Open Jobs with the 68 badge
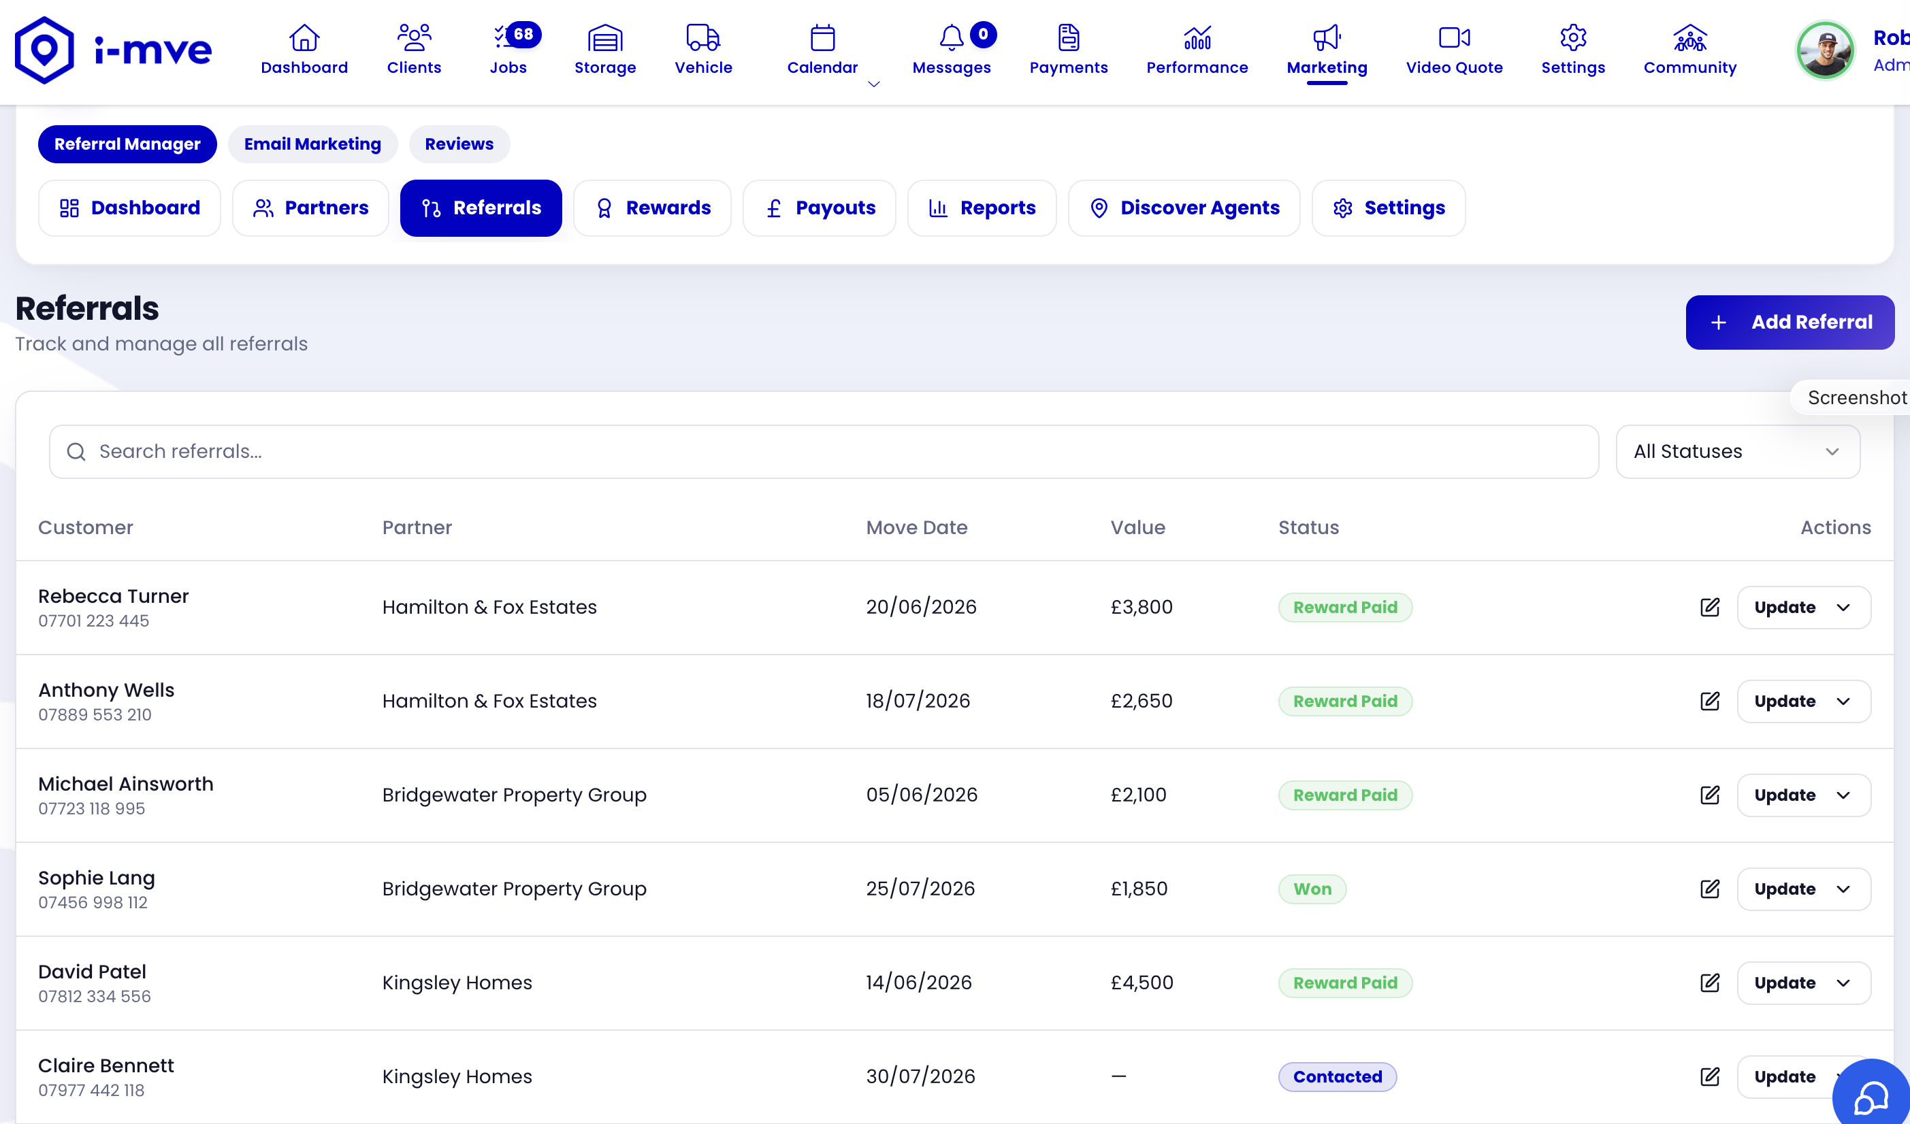The image size is (1910, 1124). (508, 50)
